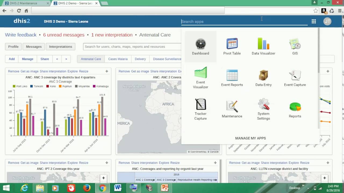Open the Interpretations button
The height and width of the screenshot is (193, 344).
(60, 47)
